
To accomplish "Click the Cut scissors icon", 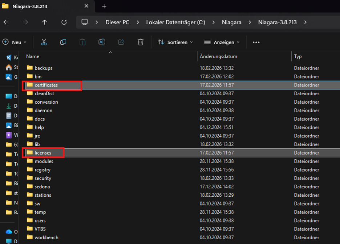I will pos(44,42).
